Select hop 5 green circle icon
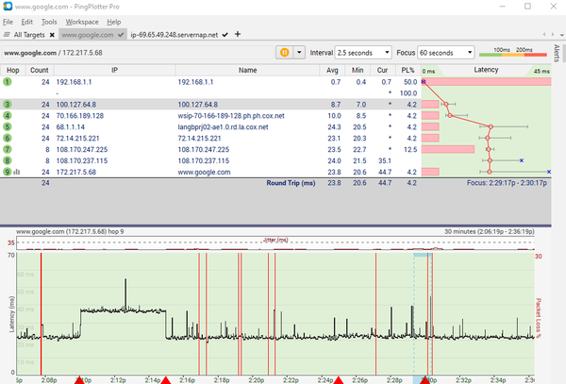This screenshot has width=566, height=384. 8,126
